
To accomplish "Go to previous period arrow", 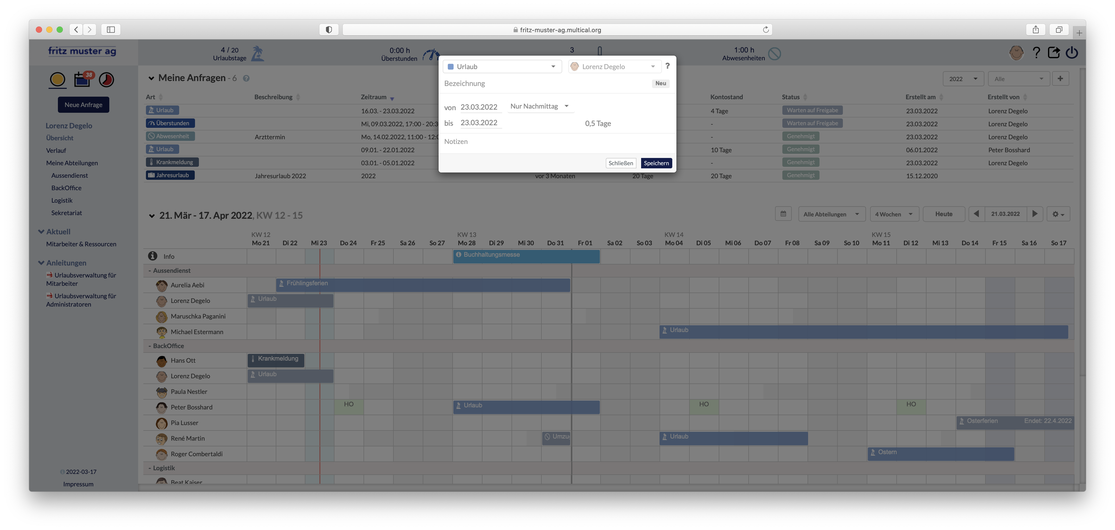I will (977, 214).
